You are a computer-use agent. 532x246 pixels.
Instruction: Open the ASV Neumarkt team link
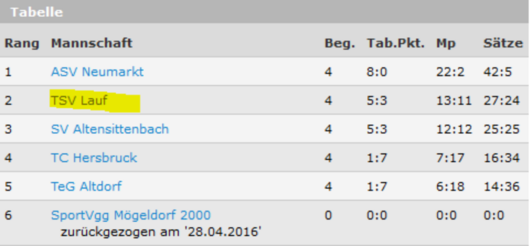click(97, 72)
